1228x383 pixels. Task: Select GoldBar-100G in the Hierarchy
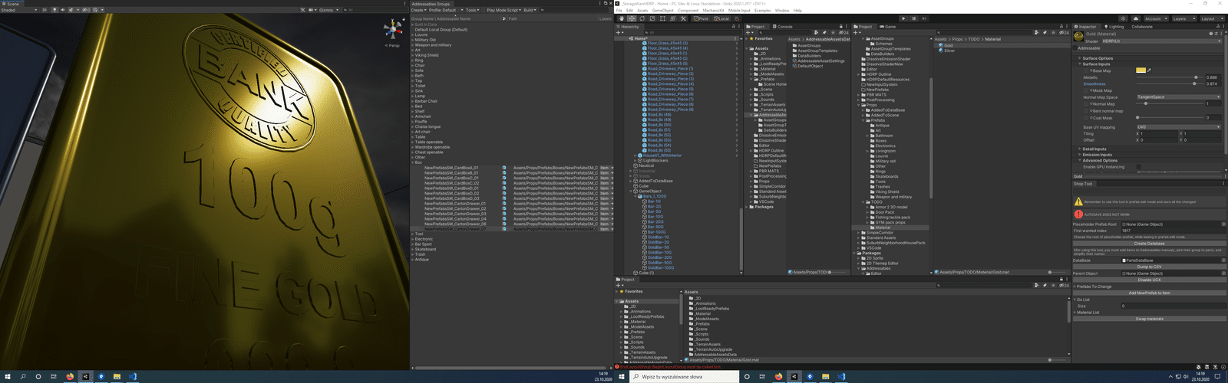659,268
